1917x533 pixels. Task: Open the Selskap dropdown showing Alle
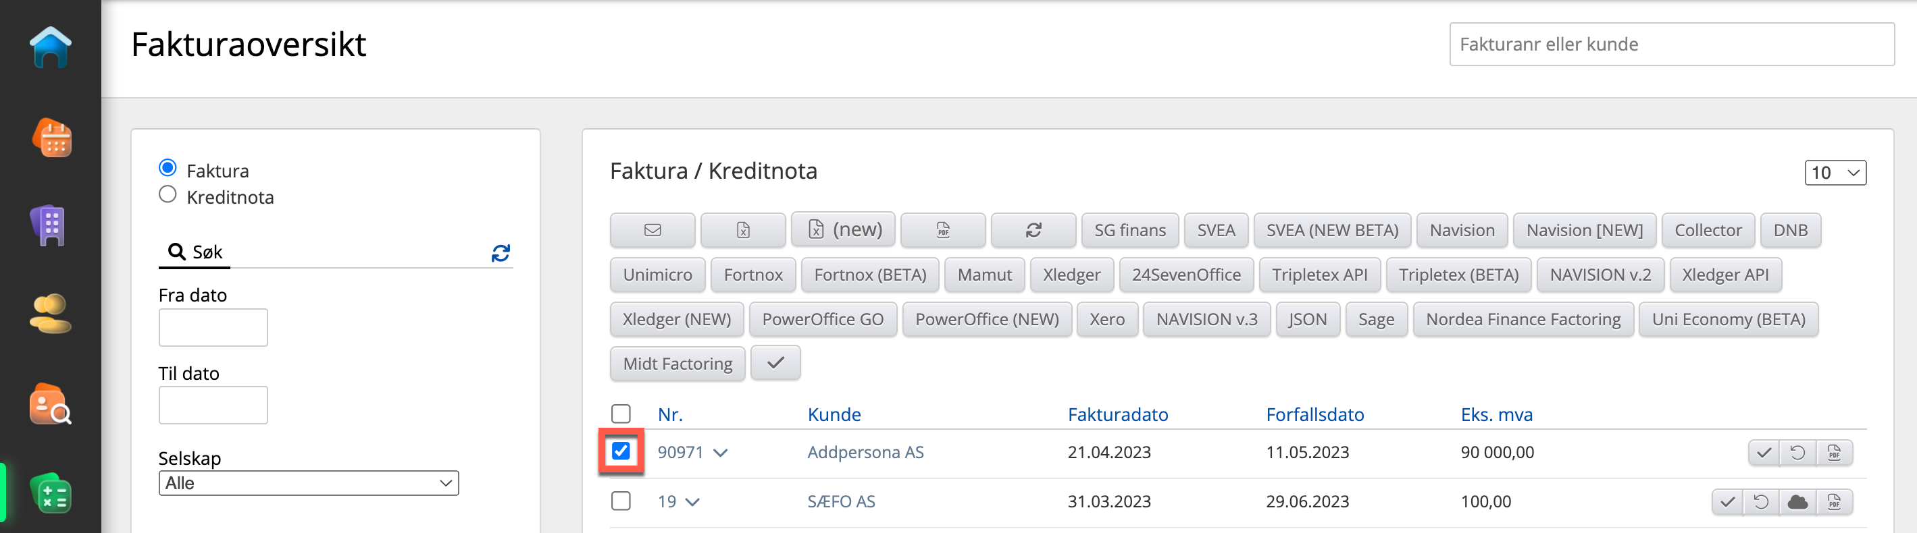[308, 483]
